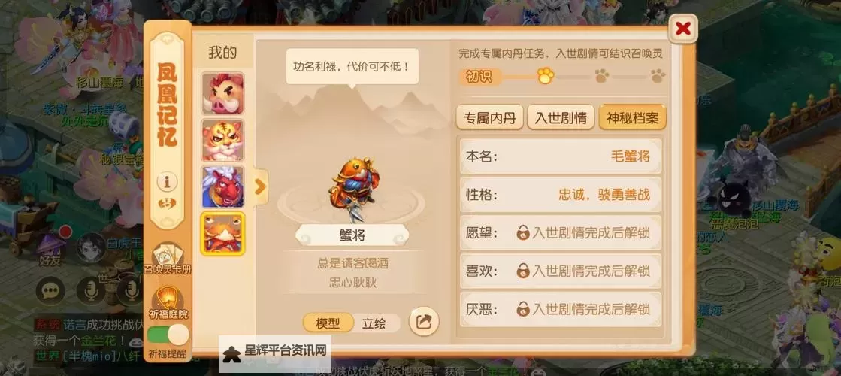Open the chat bubble icon
The image size is (841, 376).
pos(50,291)
